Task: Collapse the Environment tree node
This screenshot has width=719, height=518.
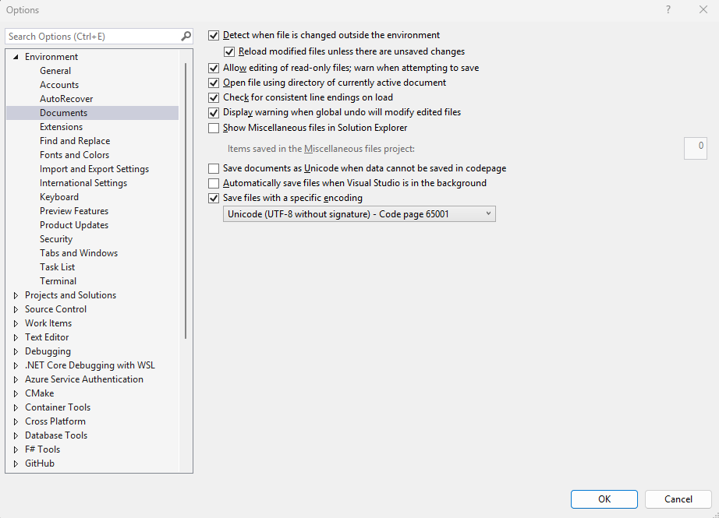Action: 16,57
